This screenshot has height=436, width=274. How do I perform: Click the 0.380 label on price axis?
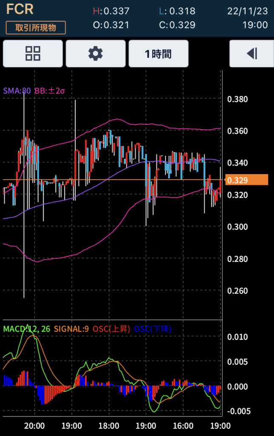237,100
